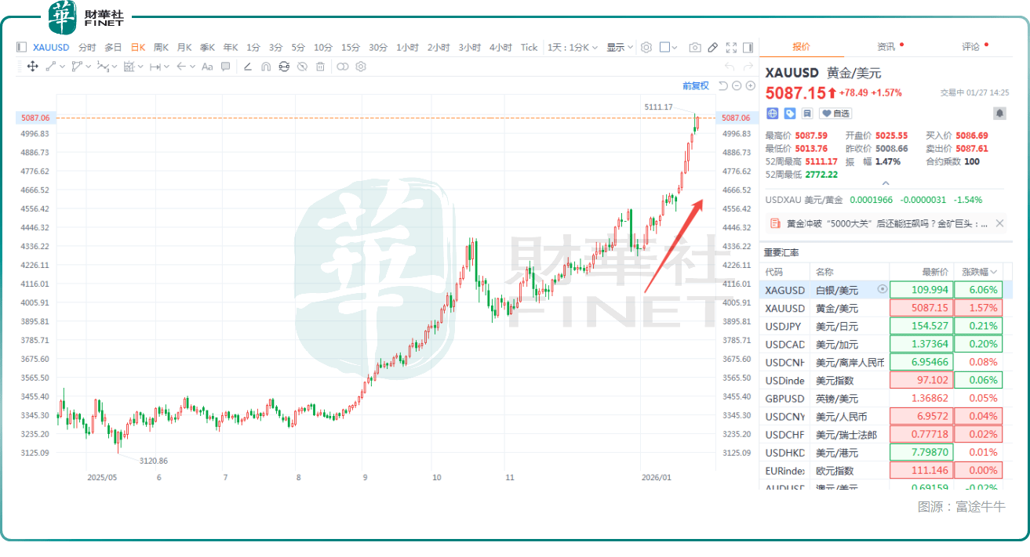Enter fullscreen chart mode
The height and width of the screenshot is (557, 1030).
731,47
